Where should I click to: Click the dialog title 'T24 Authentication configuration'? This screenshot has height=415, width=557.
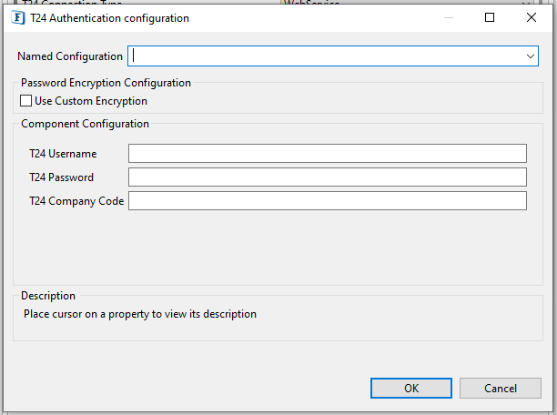tap(110, 18)
